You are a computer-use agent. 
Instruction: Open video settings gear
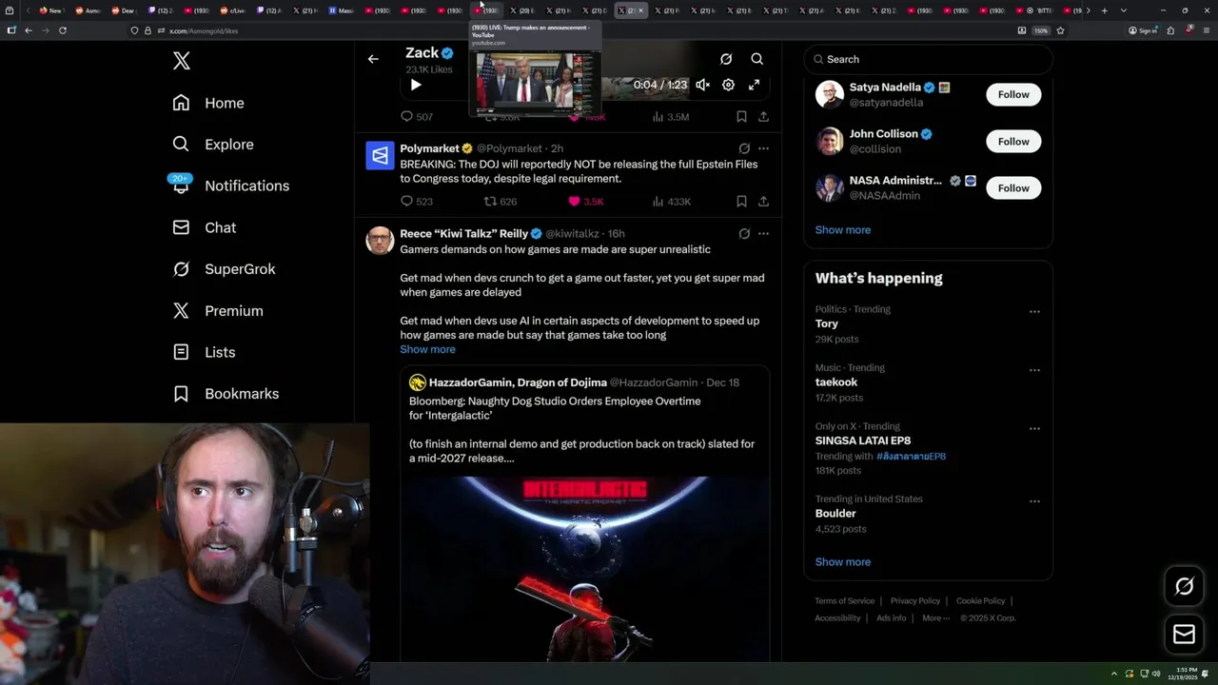point(728,85)
